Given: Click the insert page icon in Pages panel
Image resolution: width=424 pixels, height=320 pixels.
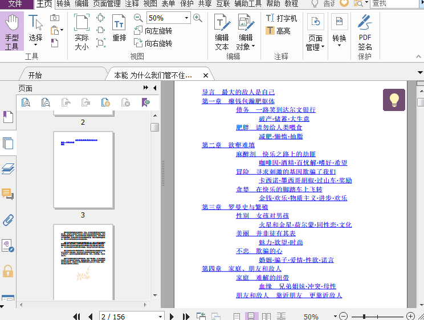Looking at the screenshot, I should pos(105,102).
